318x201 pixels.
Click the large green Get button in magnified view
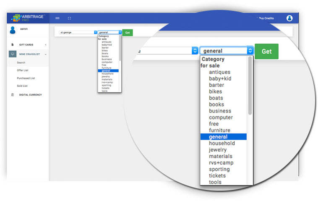click(x=266, y=51)
